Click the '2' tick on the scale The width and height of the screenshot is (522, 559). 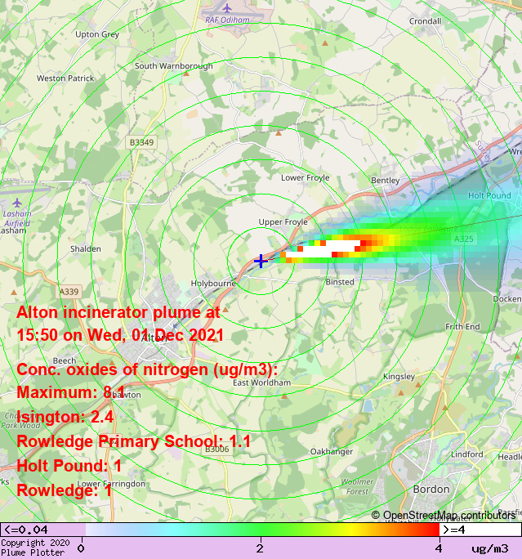[x=260, y=548]
